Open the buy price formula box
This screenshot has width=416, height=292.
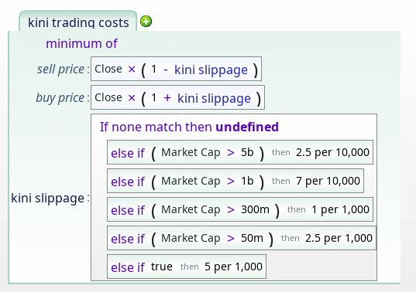pyautogui.click(x=177, y=97)
